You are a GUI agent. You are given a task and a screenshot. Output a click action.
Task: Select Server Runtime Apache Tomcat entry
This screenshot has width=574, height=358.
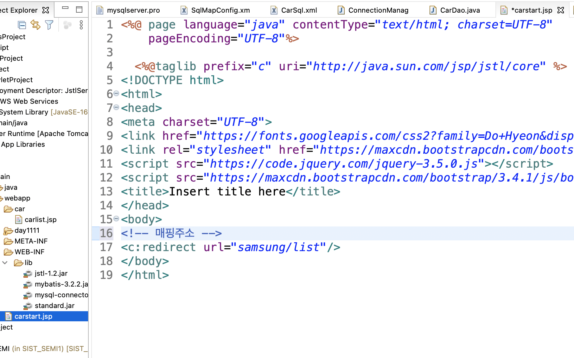[x=44, y=133]
